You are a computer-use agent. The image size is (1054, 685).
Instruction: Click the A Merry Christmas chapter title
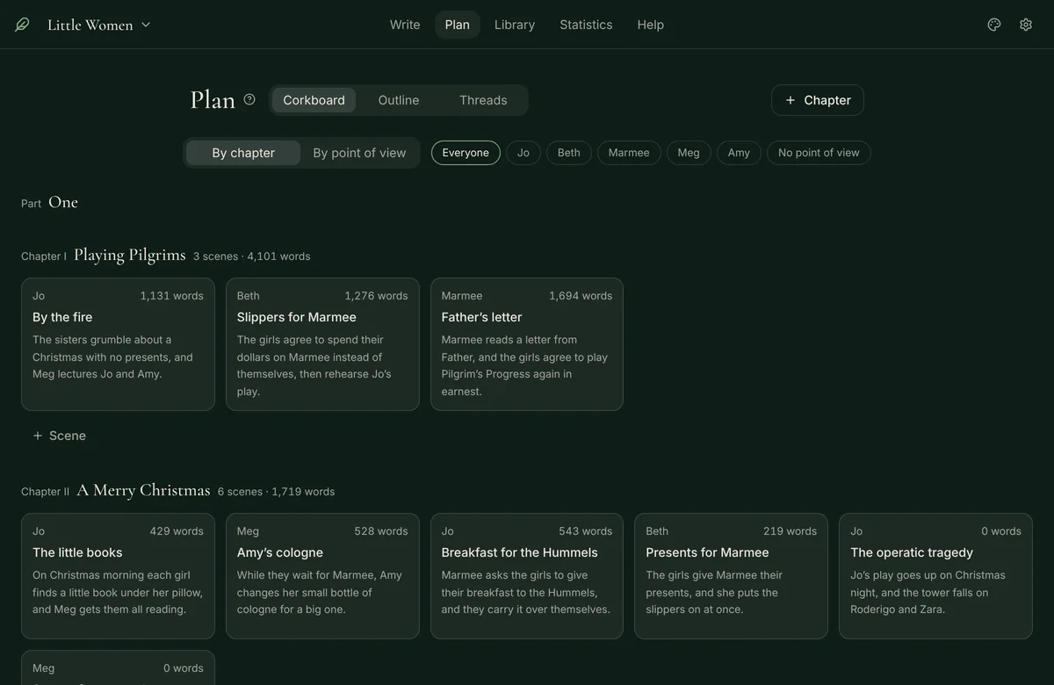pos(143,490)
